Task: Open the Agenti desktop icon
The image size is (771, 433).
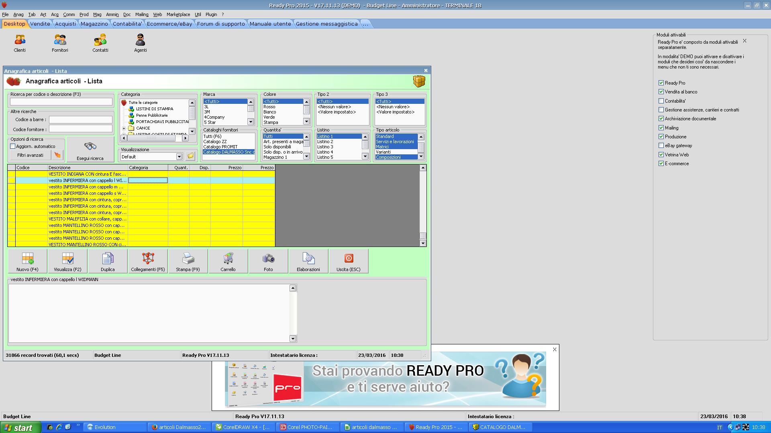Action: [140, 43]
